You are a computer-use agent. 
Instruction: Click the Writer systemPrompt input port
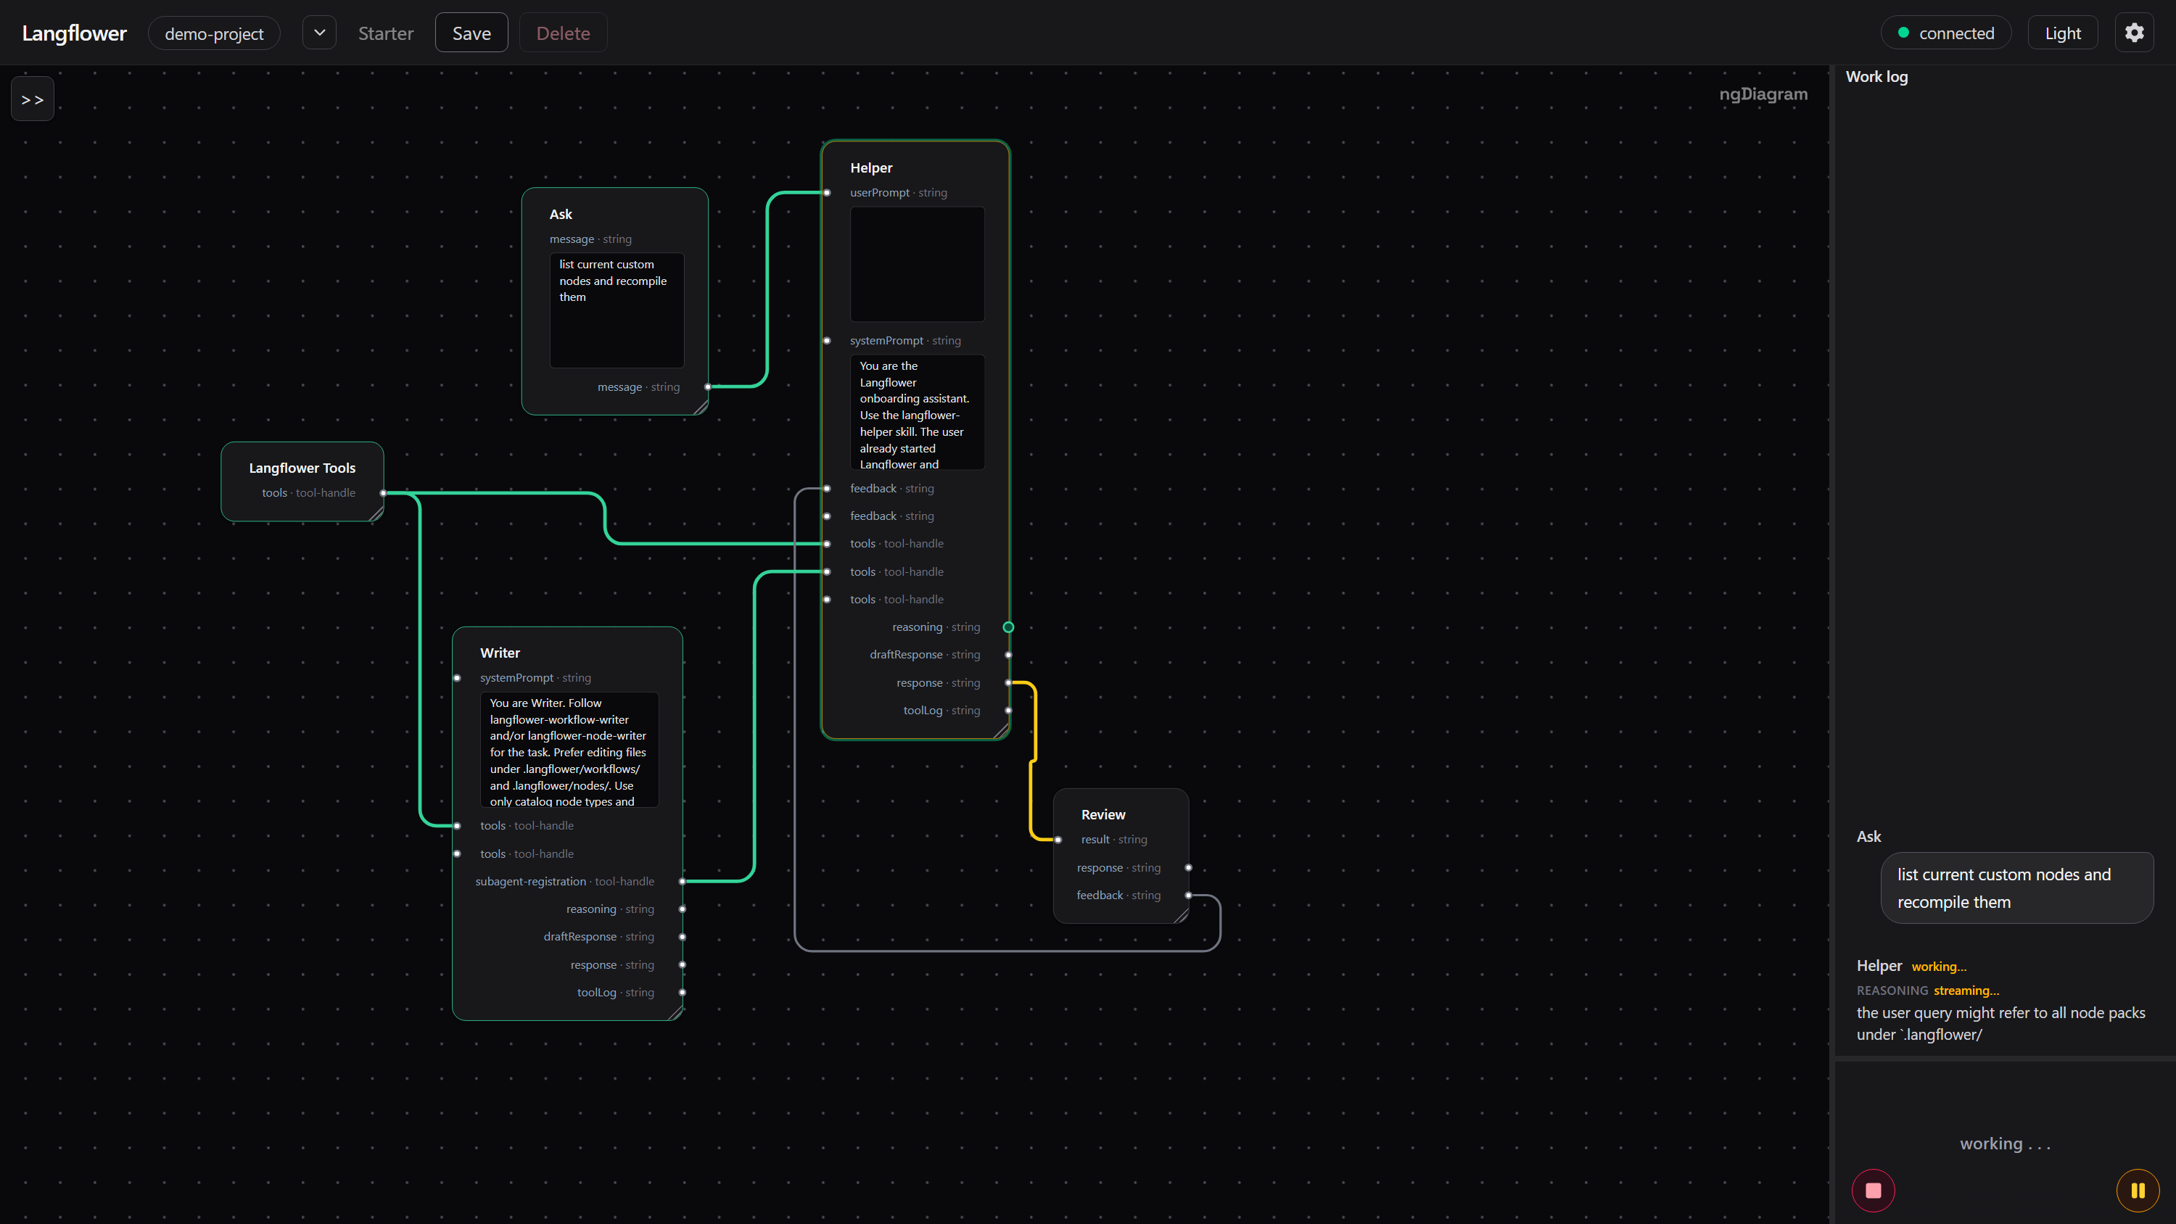(x=457, y=677)
